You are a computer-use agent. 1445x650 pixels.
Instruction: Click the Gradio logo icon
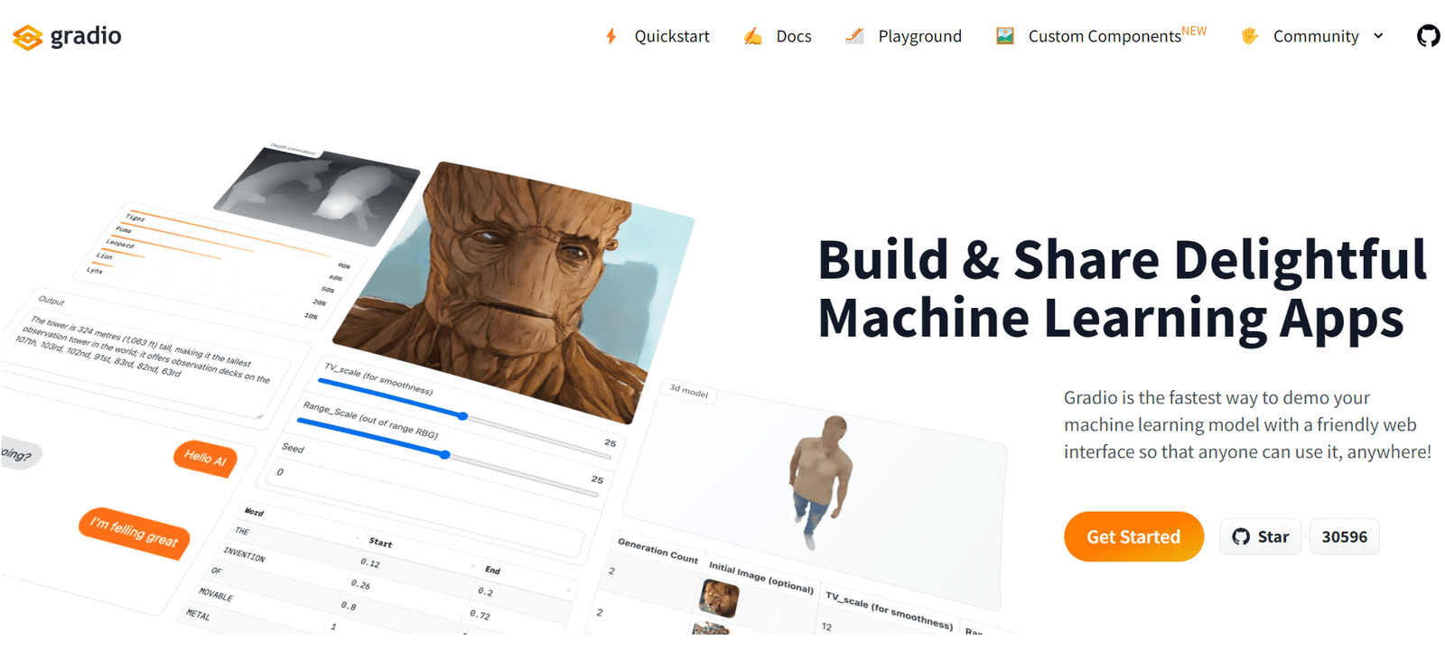28,37
